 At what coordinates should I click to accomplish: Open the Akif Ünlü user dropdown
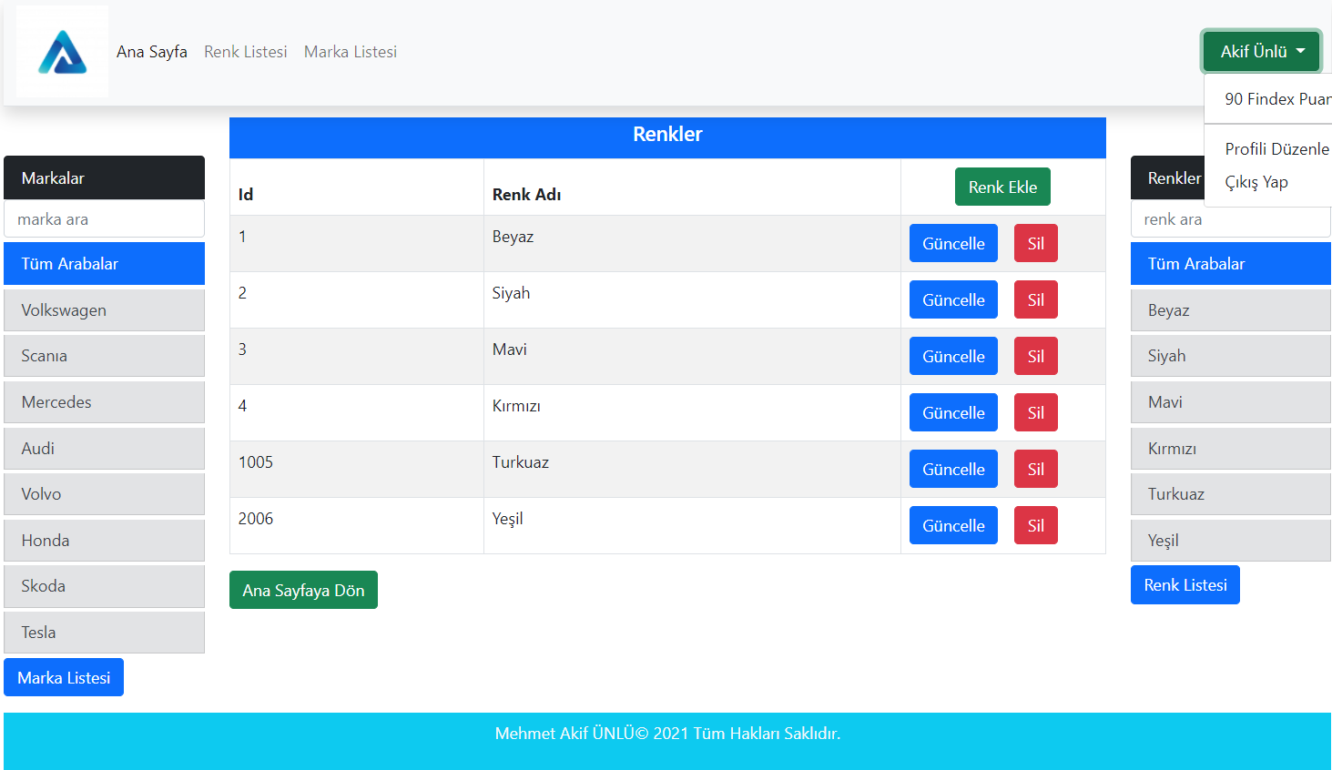1260,51
